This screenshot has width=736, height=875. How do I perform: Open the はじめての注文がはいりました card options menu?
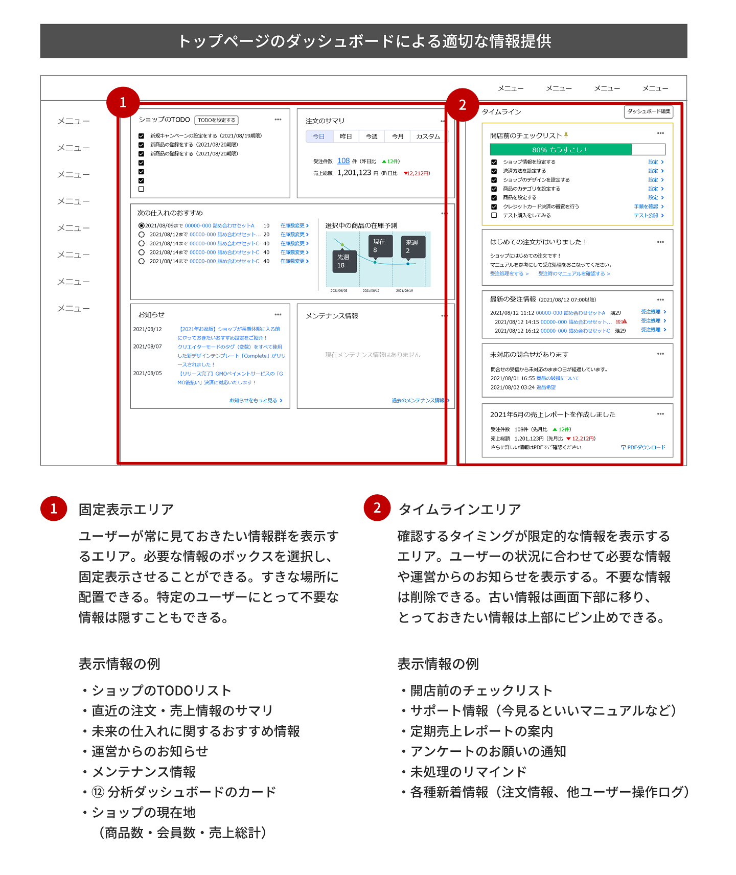pos(660,242)
